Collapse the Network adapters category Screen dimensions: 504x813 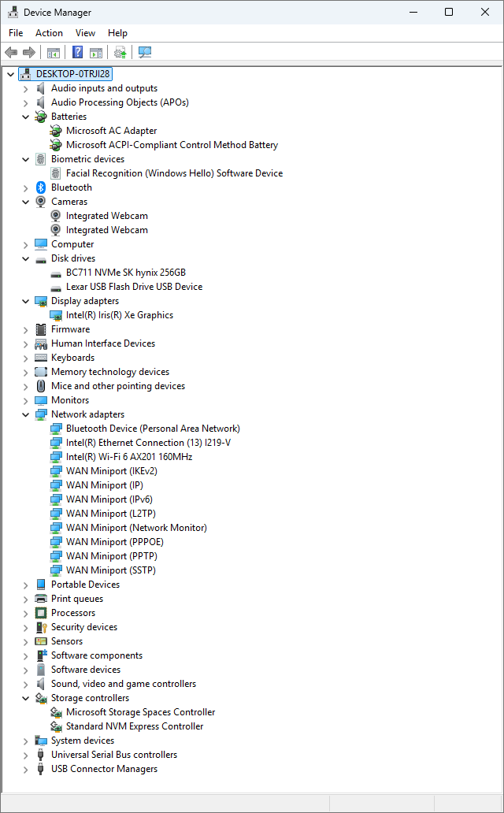pos(25,415)
